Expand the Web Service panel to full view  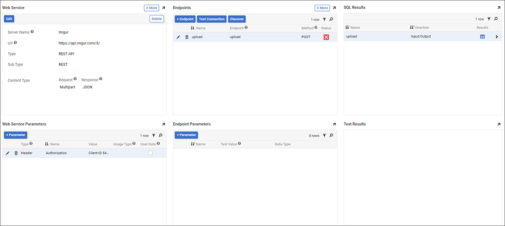pos(163,8)
